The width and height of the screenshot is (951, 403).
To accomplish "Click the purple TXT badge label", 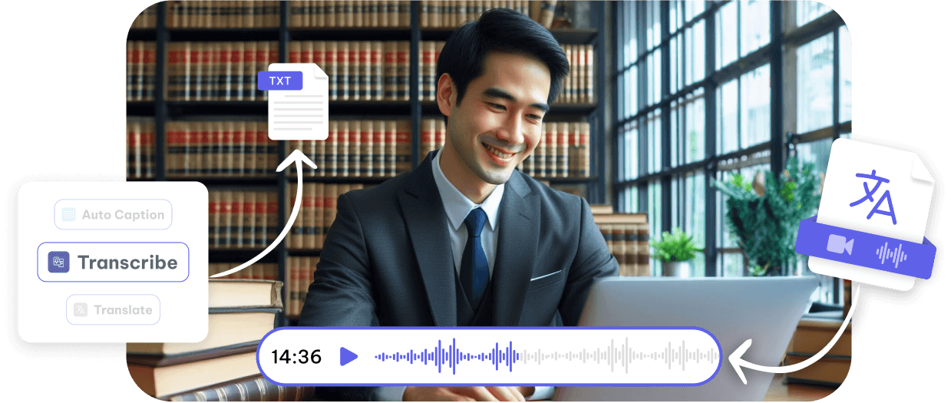I will pyautogui.click(x=279, y=81).
